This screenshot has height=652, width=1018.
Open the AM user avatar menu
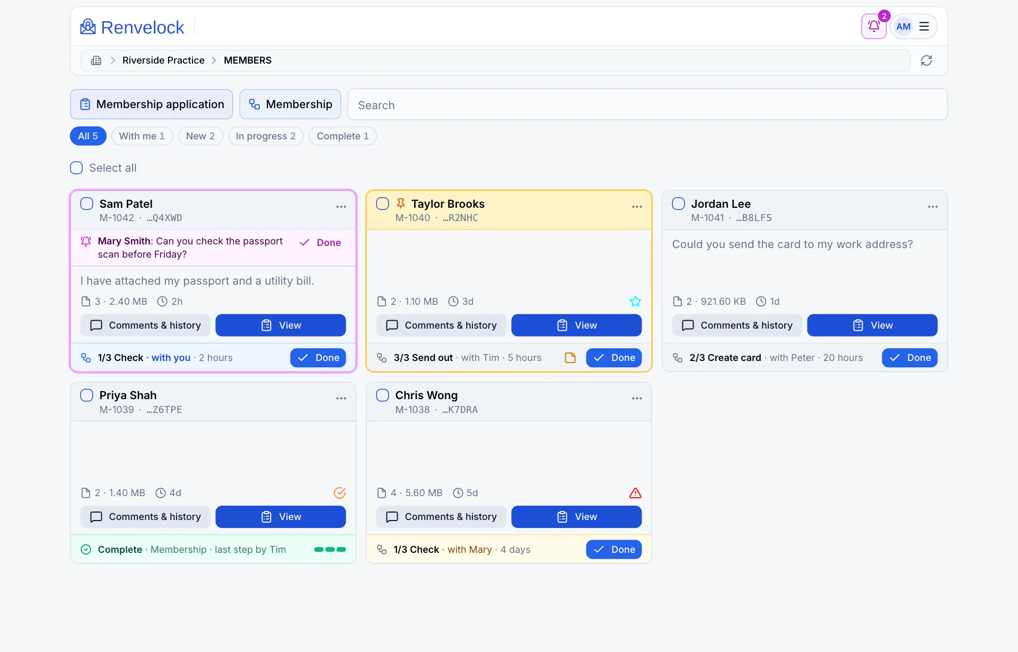pyautogui.click(x=903, y=27)
